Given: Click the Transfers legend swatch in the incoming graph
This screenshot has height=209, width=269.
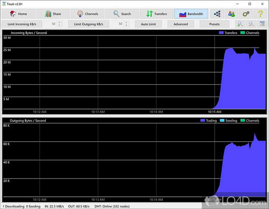Looking at the screenshot, I should click(x=221, y=33).
